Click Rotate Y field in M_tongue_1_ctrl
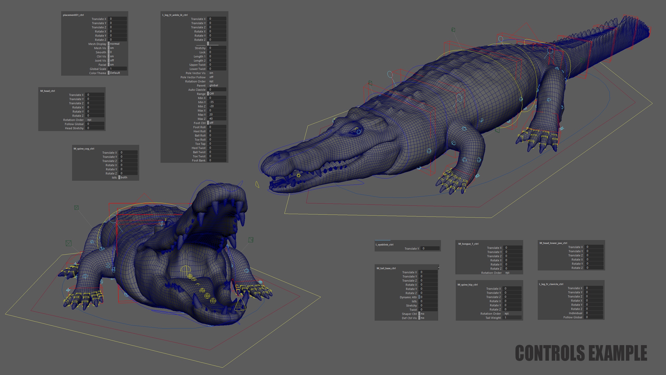This screenshot has width=666, height=375. click(513, 264)
